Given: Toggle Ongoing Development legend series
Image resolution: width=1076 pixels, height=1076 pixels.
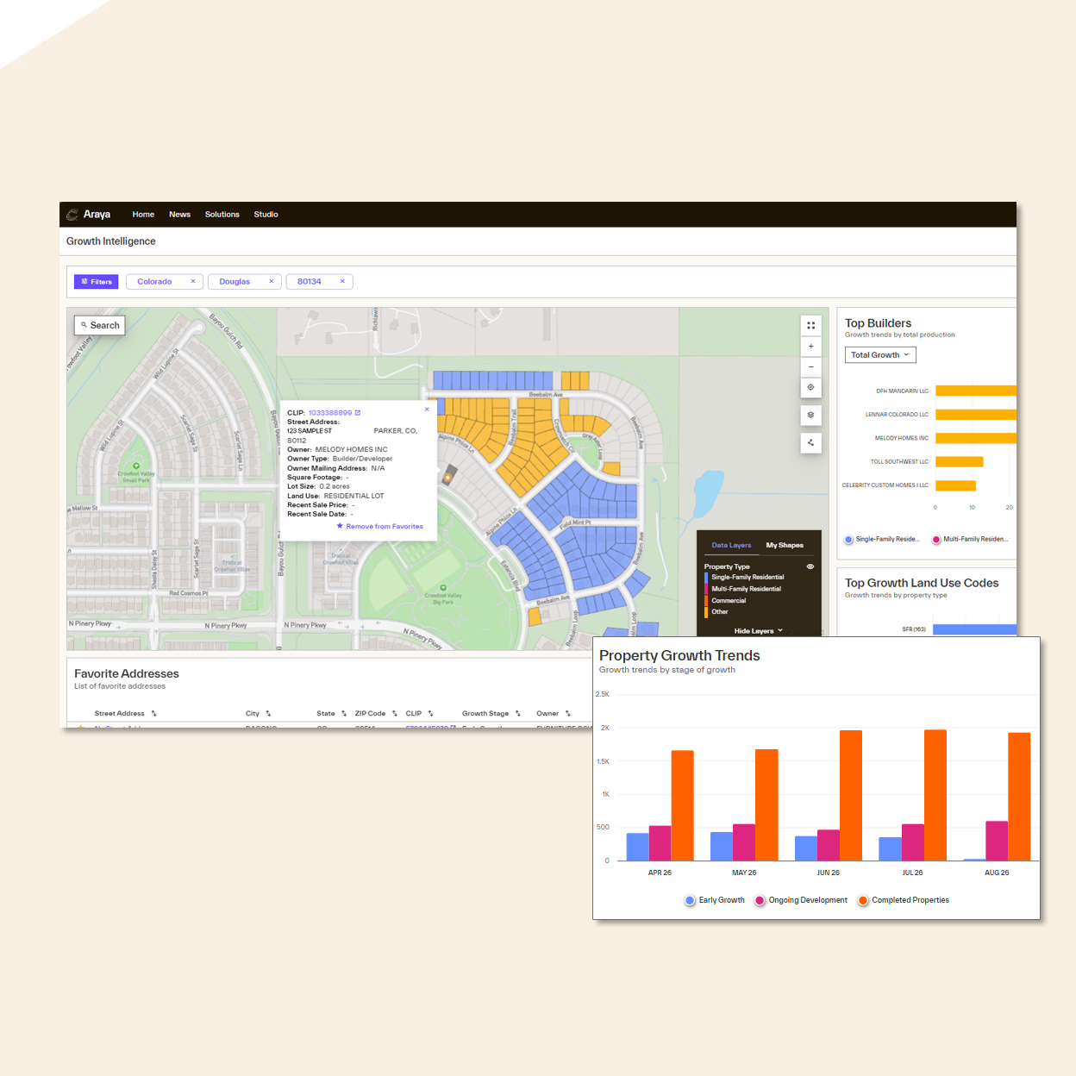Looking at the screenshot, I should click(801, 900).
